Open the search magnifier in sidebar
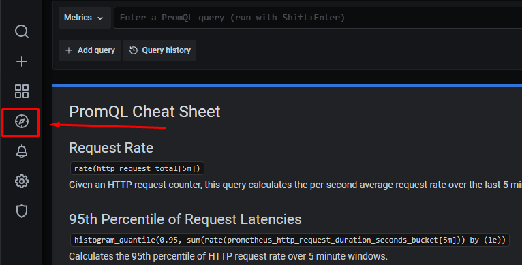Viewport: 522px width, 265px height. 22,31
